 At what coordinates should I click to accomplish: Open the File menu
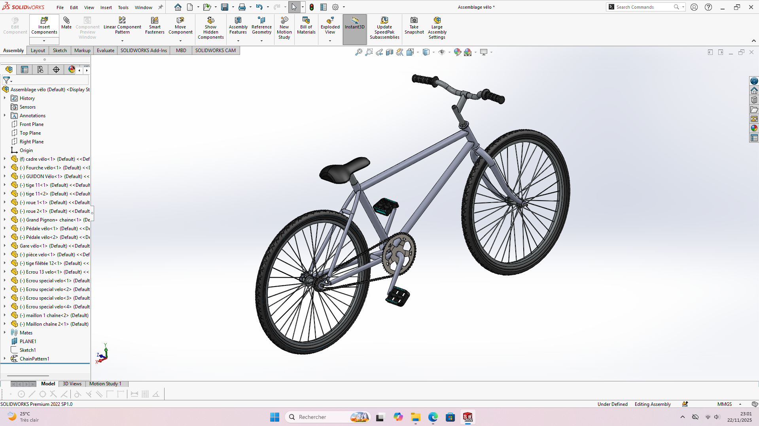click(x=60, y=7)
